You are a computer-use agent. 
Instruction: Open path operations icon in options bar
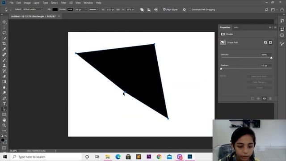click(x=142, y=10)
